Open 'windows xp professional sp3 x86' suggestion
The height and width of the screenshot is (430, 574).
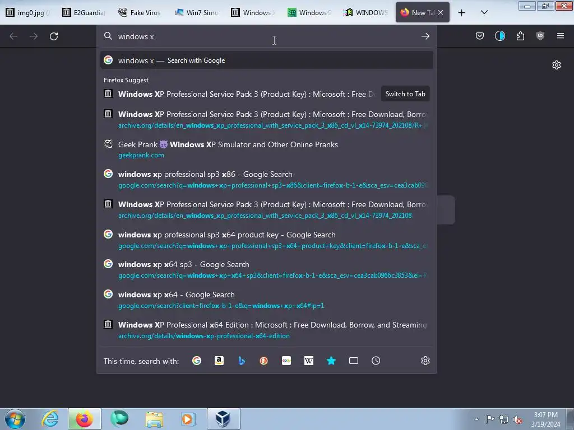click(267, 179)
